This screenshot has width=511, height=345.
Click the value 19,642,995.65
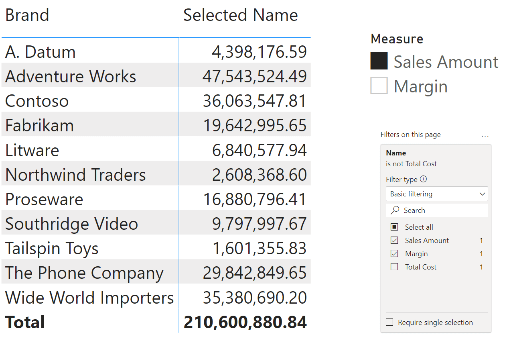pyautogui.click(x=255, y=125)
